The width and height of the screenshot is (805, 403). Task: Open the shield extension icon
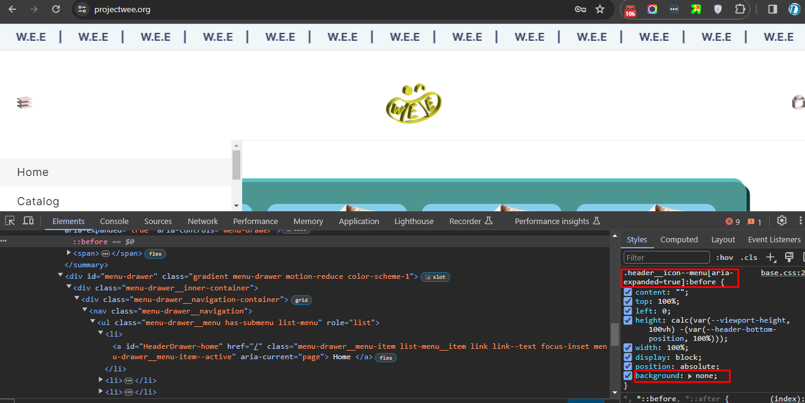717,9
